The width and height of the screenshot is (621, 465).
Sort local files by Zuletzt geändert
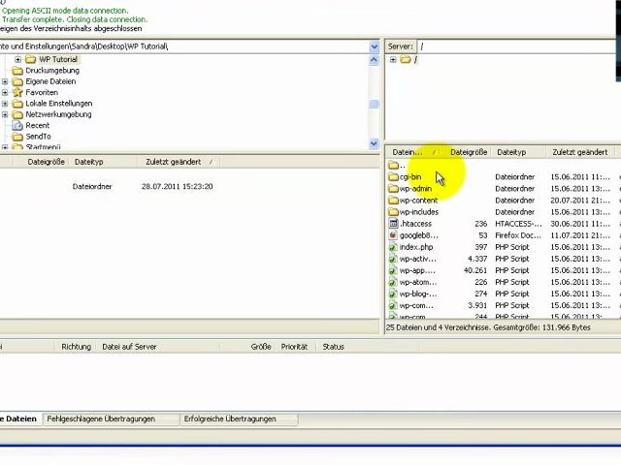(x=173, y=162)
